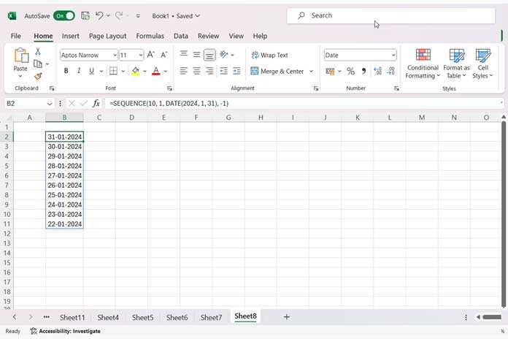This screenshot has height=339, width=508.
Task: Select the Sheet5 worksheet tab
Action: (142, 317)
